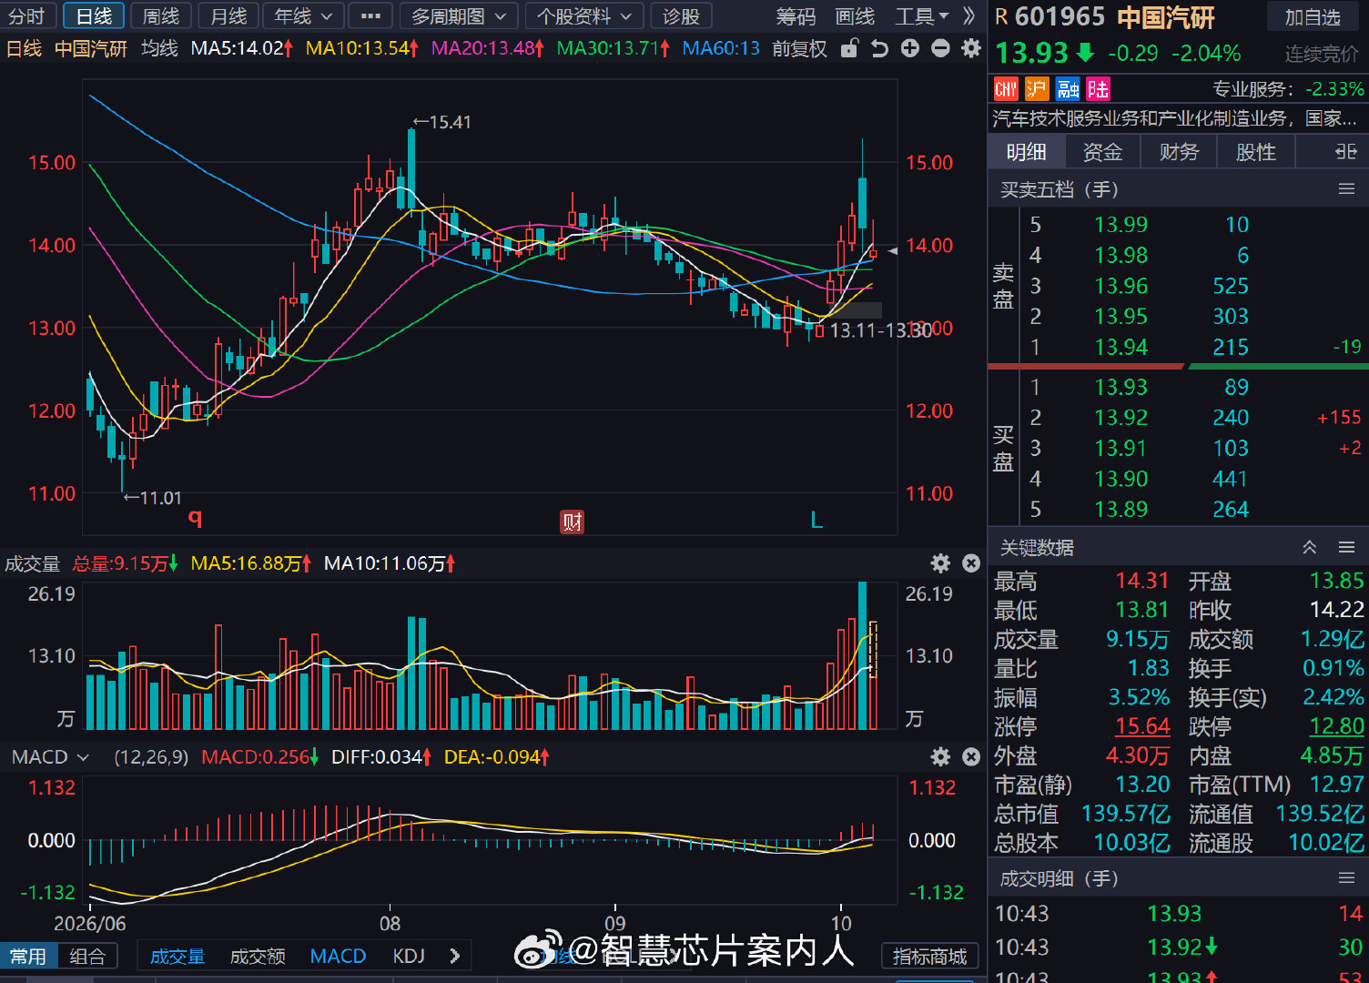Screen dimensions: 1369x983
Task: Click the orange 沪 badge icon
Action: pos(1037,88)
